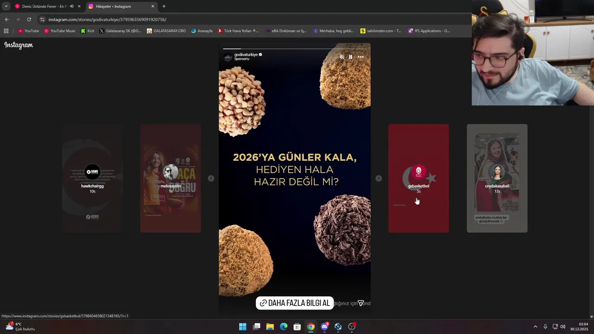Open the bookmarks apps grid icon
The width and height of the screenshot is (594, 334).
coord(6,31)
